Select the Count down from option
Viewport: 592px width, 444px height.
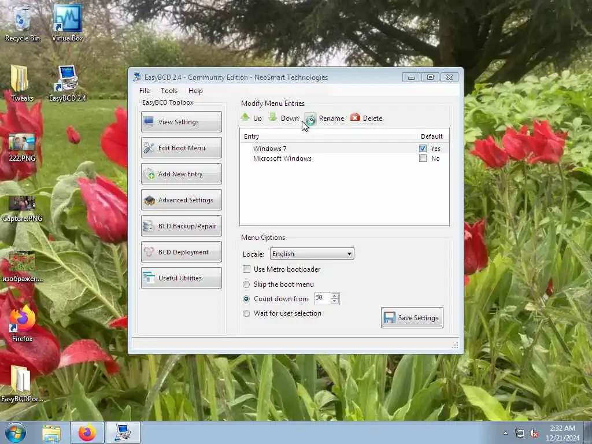[x=246, y=299]
